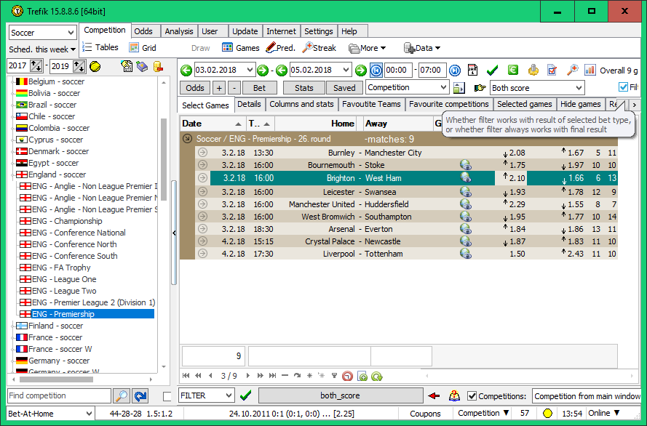Open the Odds menu tab
This screenshot has height=426, width=647.
tap(143, 31)
